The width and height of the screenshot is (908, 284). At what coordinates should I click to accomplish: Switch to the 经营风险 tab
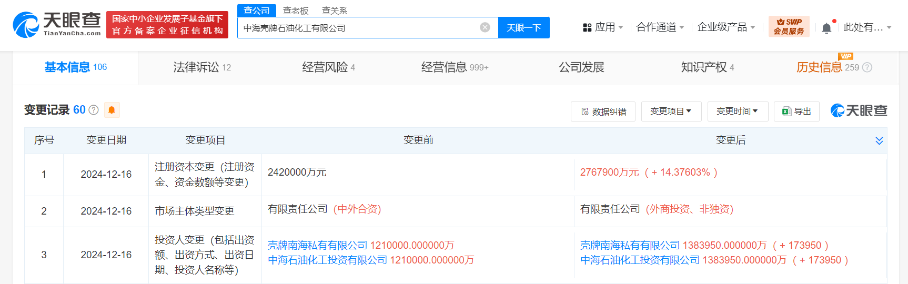328,67
